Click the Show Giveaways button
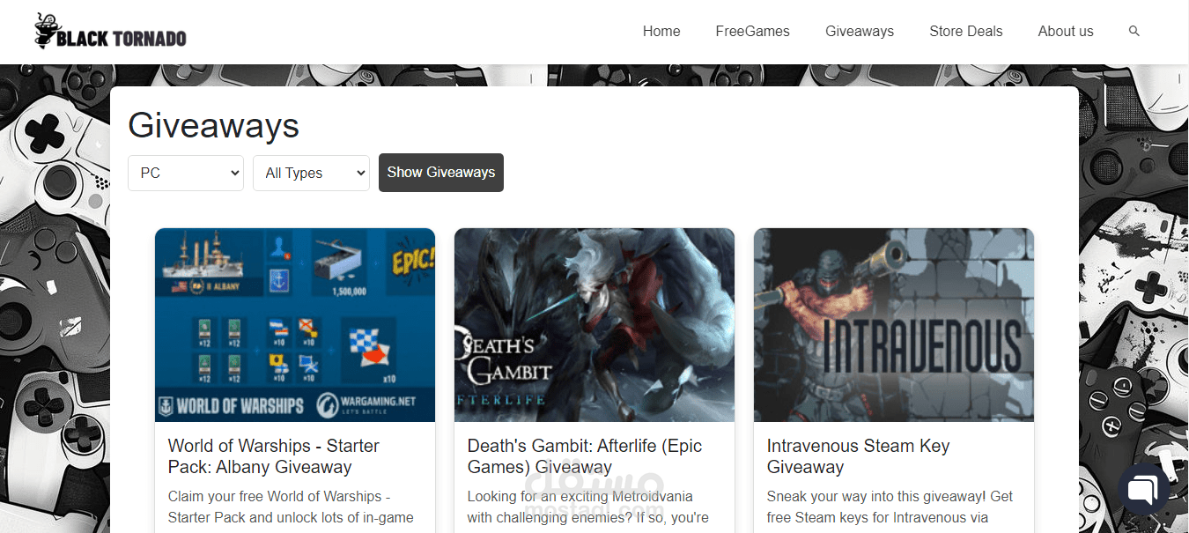This screenshot has width=1189, height=533. 441,173
